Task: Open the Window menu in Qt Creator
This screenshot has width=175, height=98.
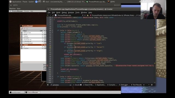Action: pyautogui.click(x=84, y=13)
